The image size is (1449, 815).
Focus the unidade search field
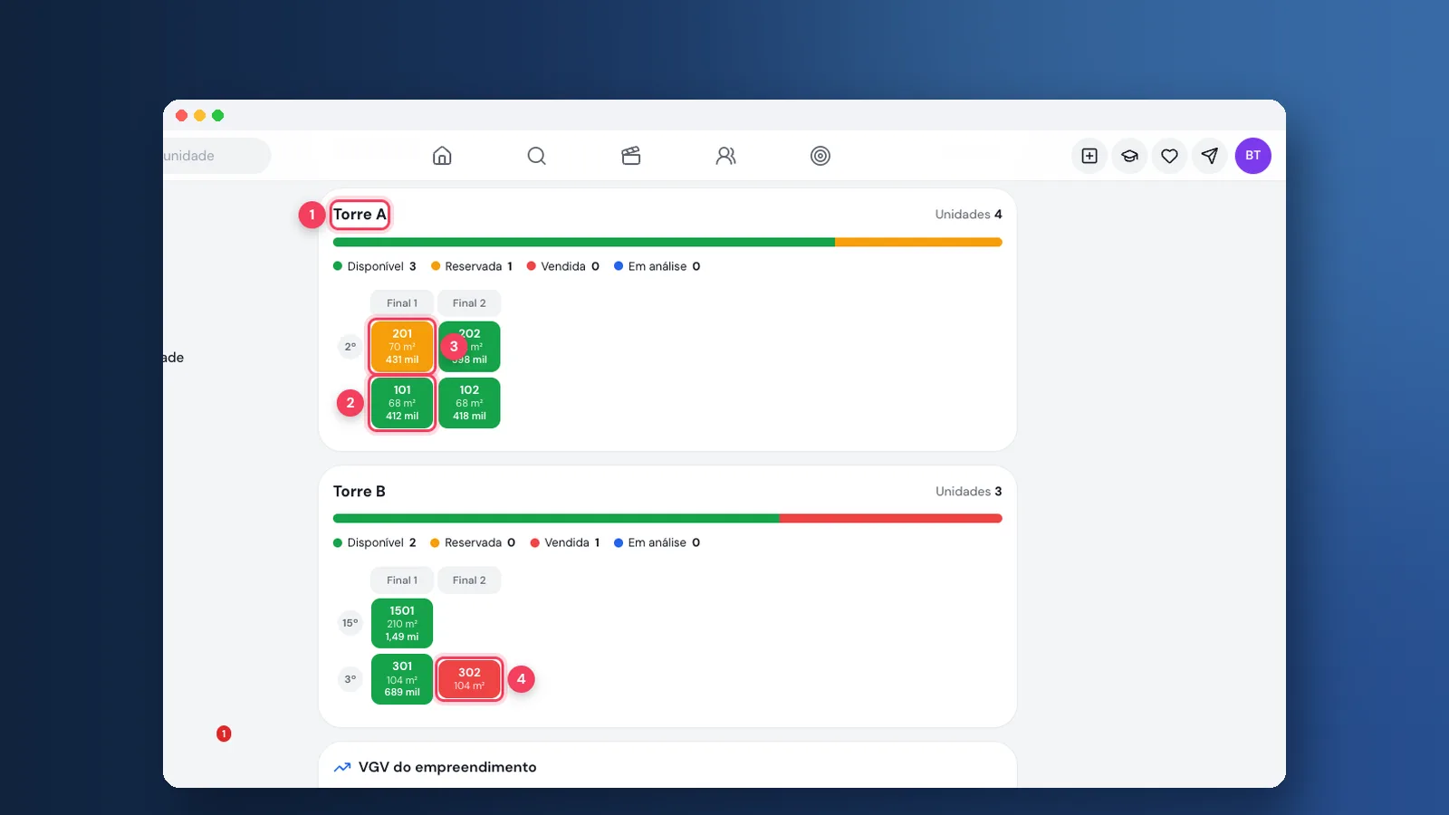pyautogui.click(x=216, y=156)
